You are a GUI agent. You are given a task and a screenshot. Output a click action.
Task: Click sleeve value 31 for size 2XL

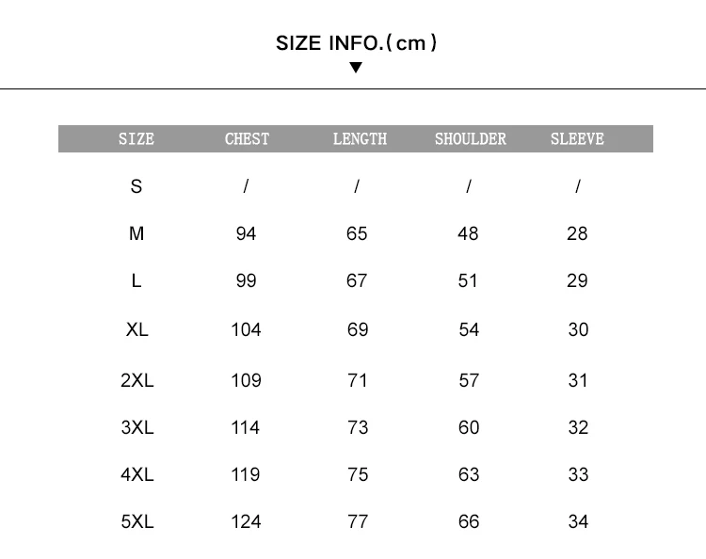[x=578, y=380]
